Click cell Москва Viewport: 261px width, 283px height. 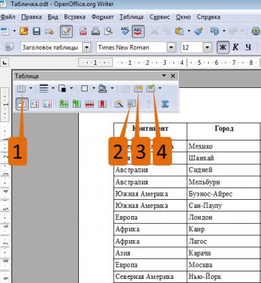224,265
